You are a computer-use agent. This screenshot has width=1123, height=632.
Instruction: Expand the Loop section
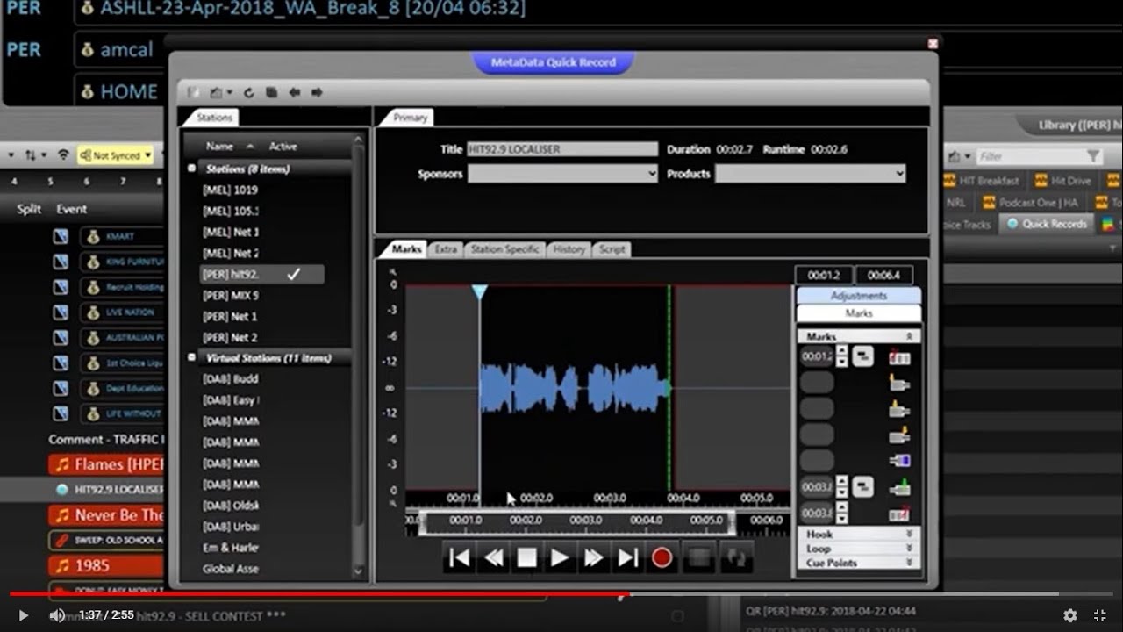(858, 549)
